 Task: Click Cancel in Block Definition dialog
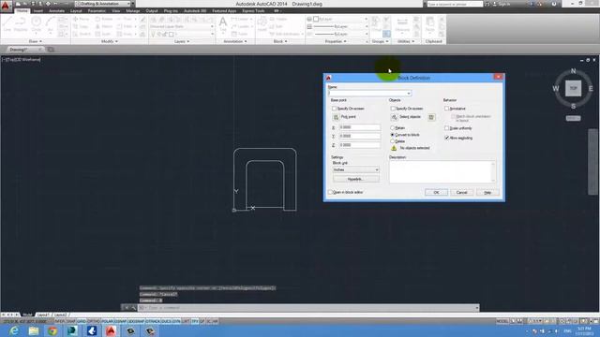[462, 192]
